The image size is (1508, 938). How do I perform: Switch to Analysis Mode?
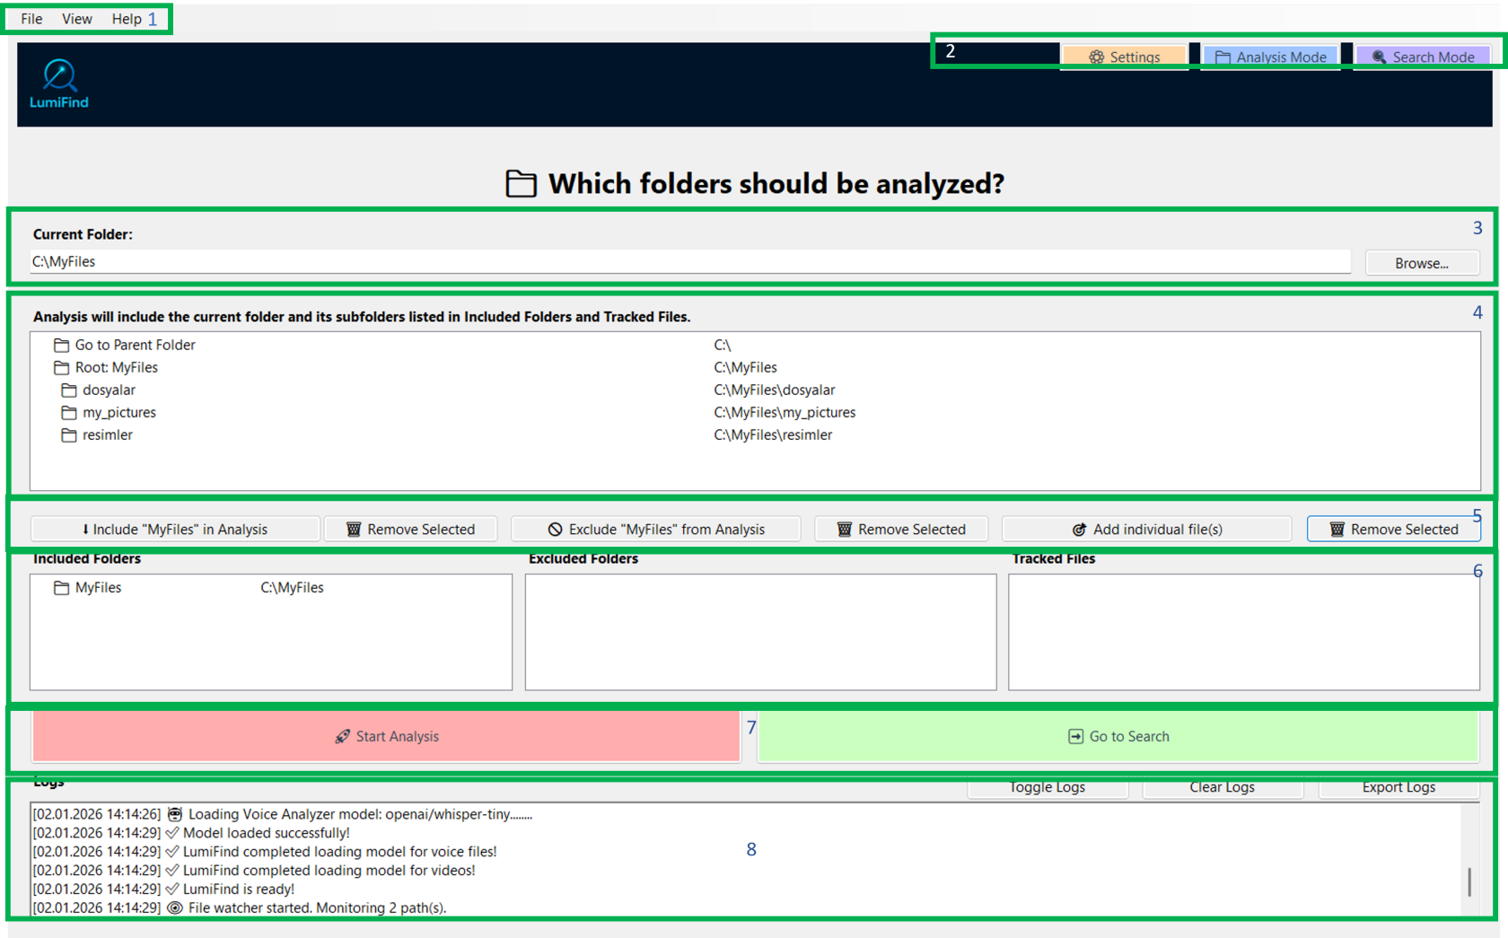click(1270, 57)
